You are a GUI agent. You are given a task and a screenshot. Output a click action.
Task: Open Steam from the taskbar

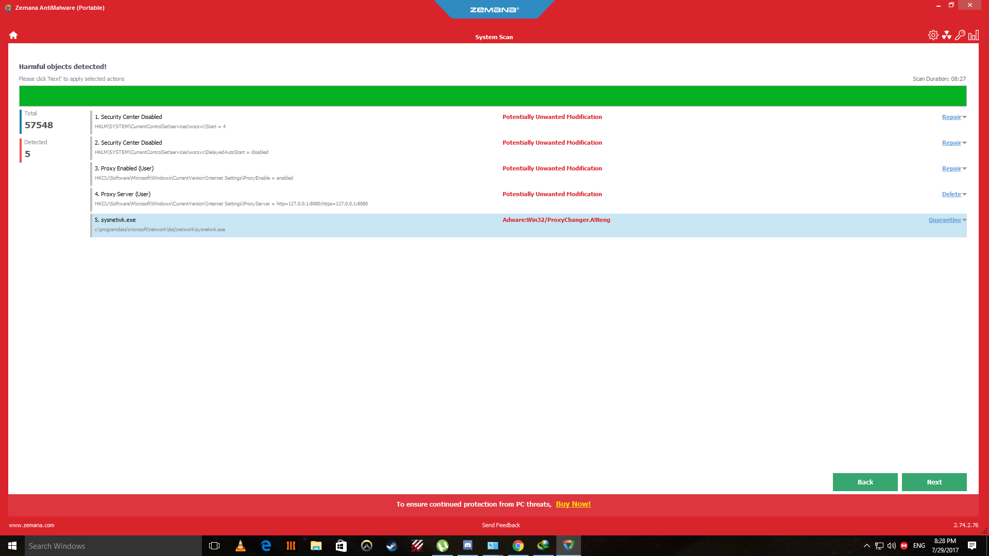(391, 546)
